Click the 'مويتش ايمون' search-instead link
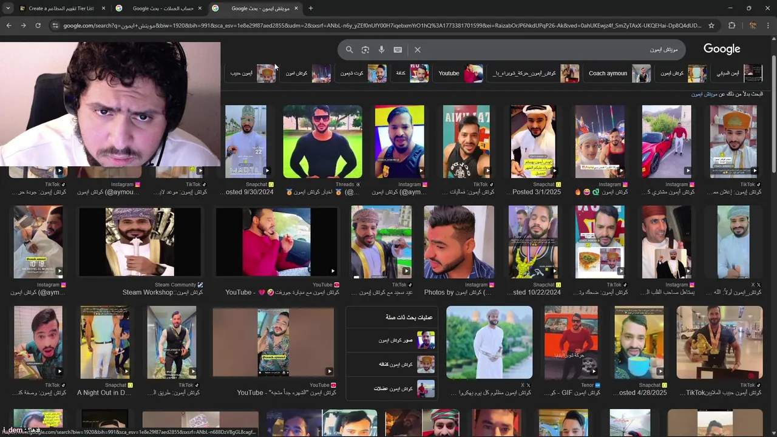This screenshot has height=437, width=777. pyautogui.click(x=704, y=94)
